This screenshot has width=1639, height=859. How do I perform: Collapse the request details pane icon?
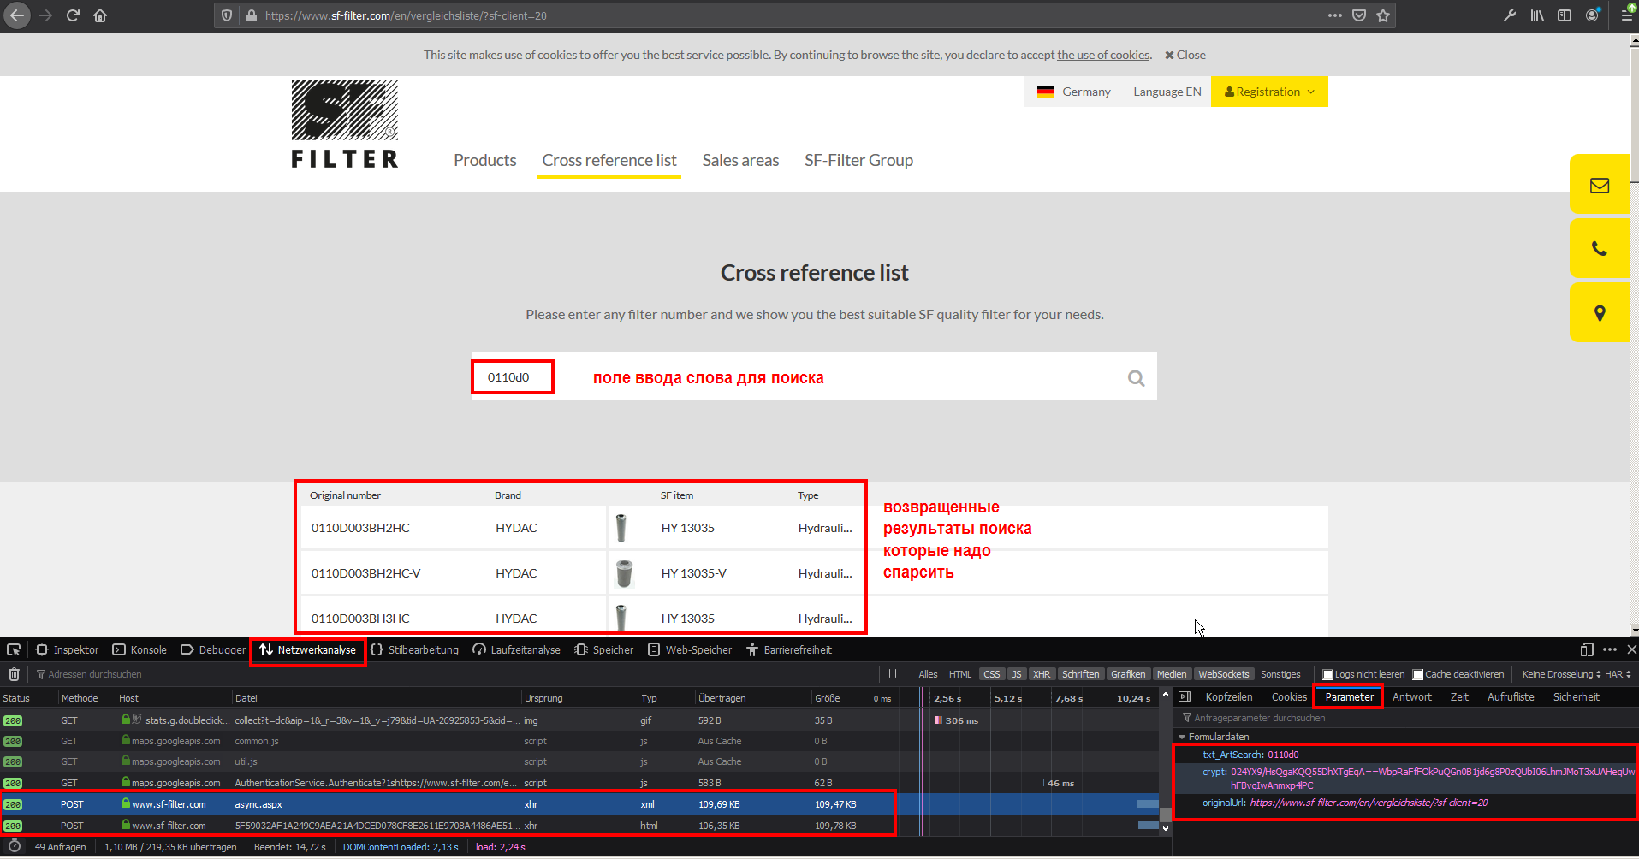coord(1185,696)
